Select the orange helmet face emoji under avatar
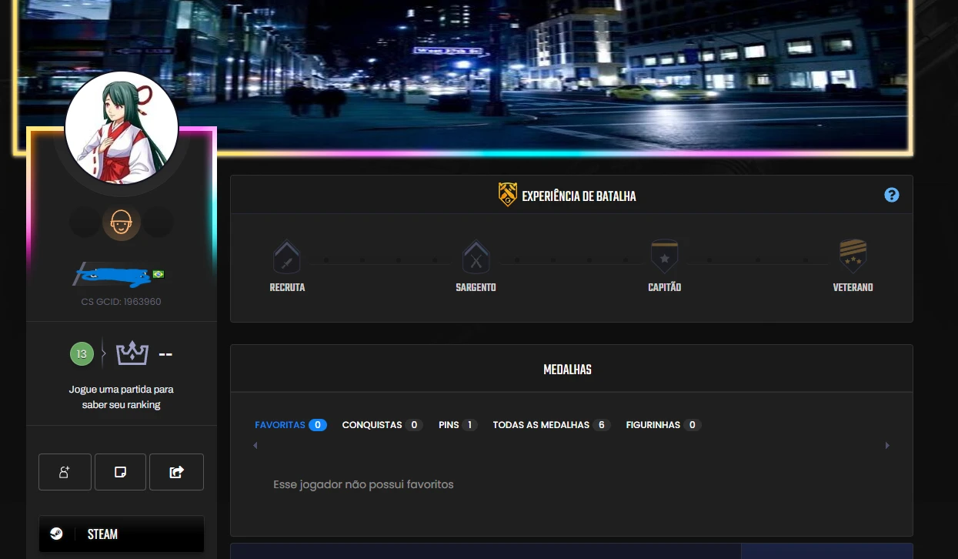958x559 pixels. (121, 222)
